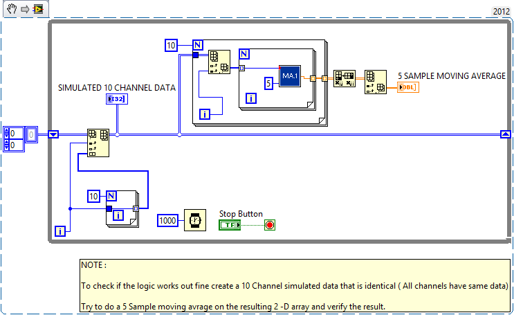The height and width of the screenshot is (315, 514).
Task: Select the Wait (ms) wristwatch function
Action: point(195,220)
